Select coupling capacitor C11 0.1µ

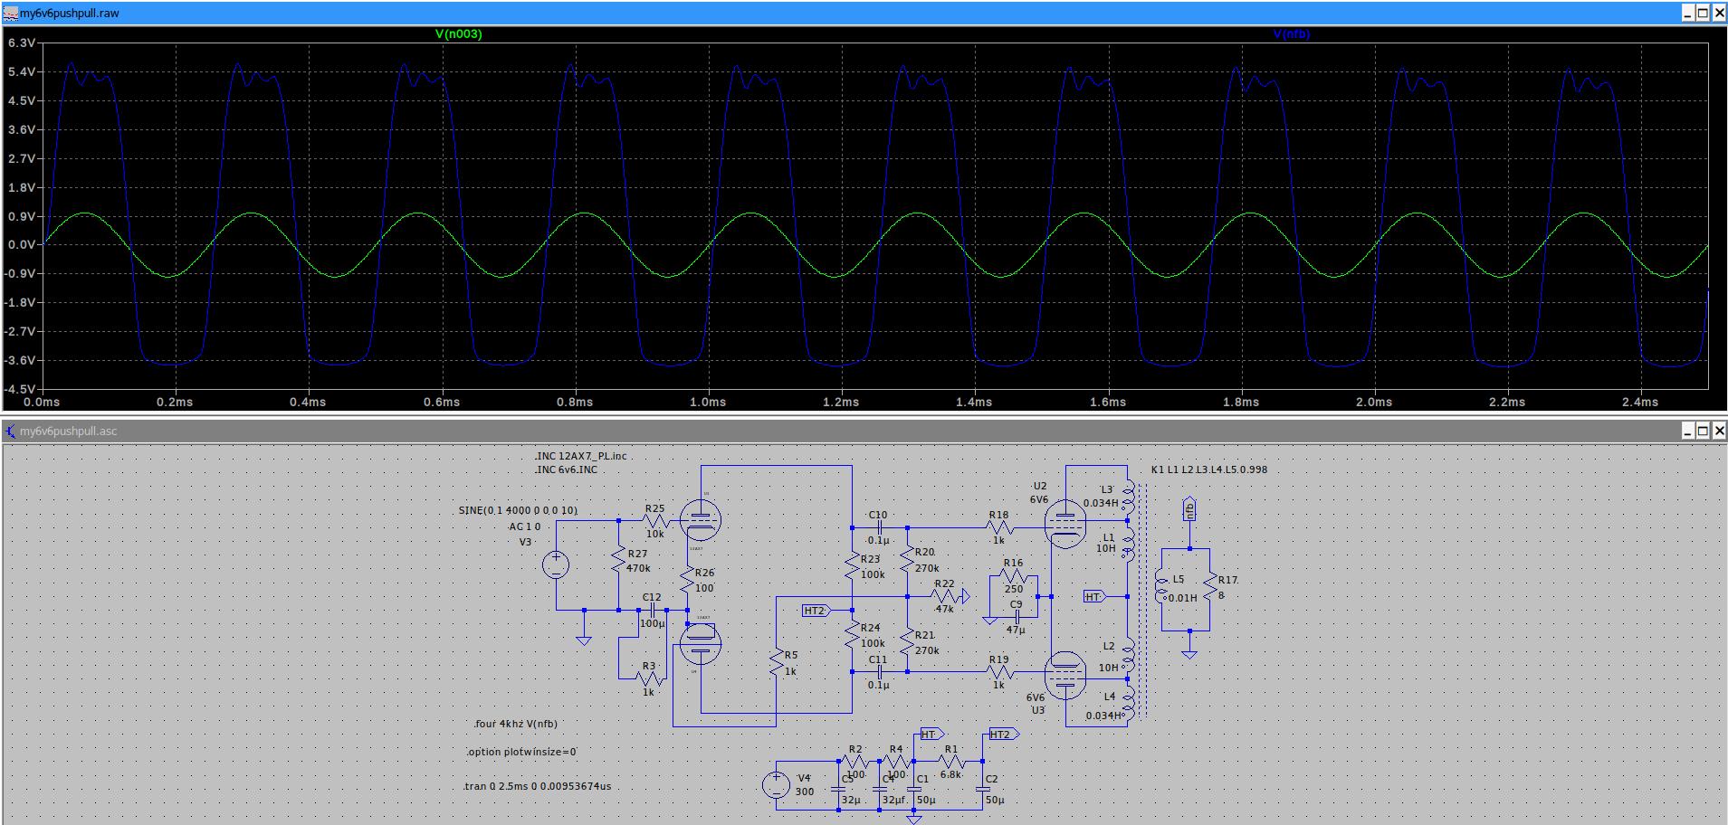[878, 672]
